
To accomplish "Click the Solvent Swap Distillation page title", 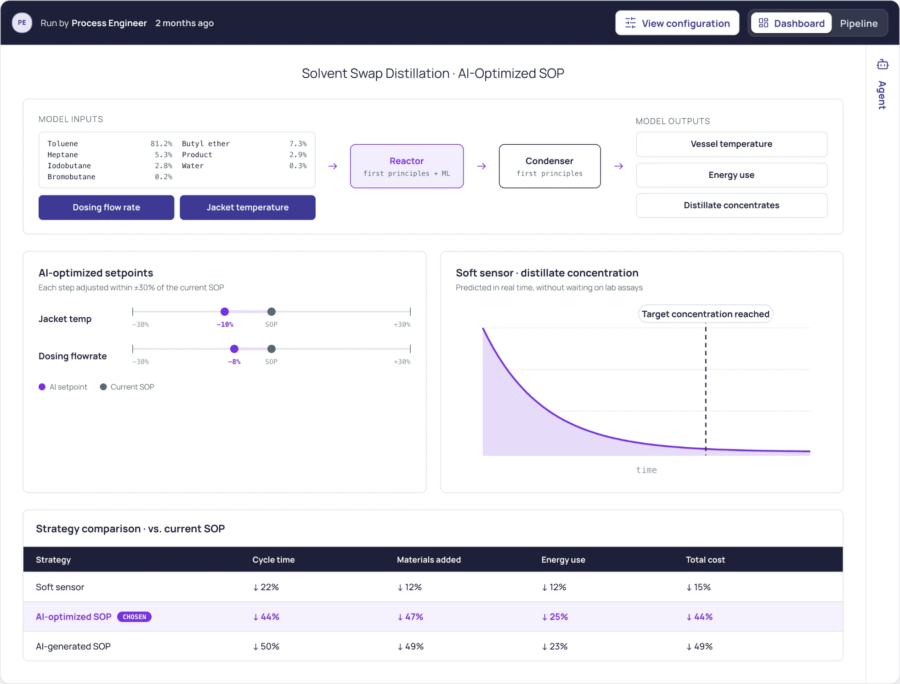I will [x=433, y=74].
